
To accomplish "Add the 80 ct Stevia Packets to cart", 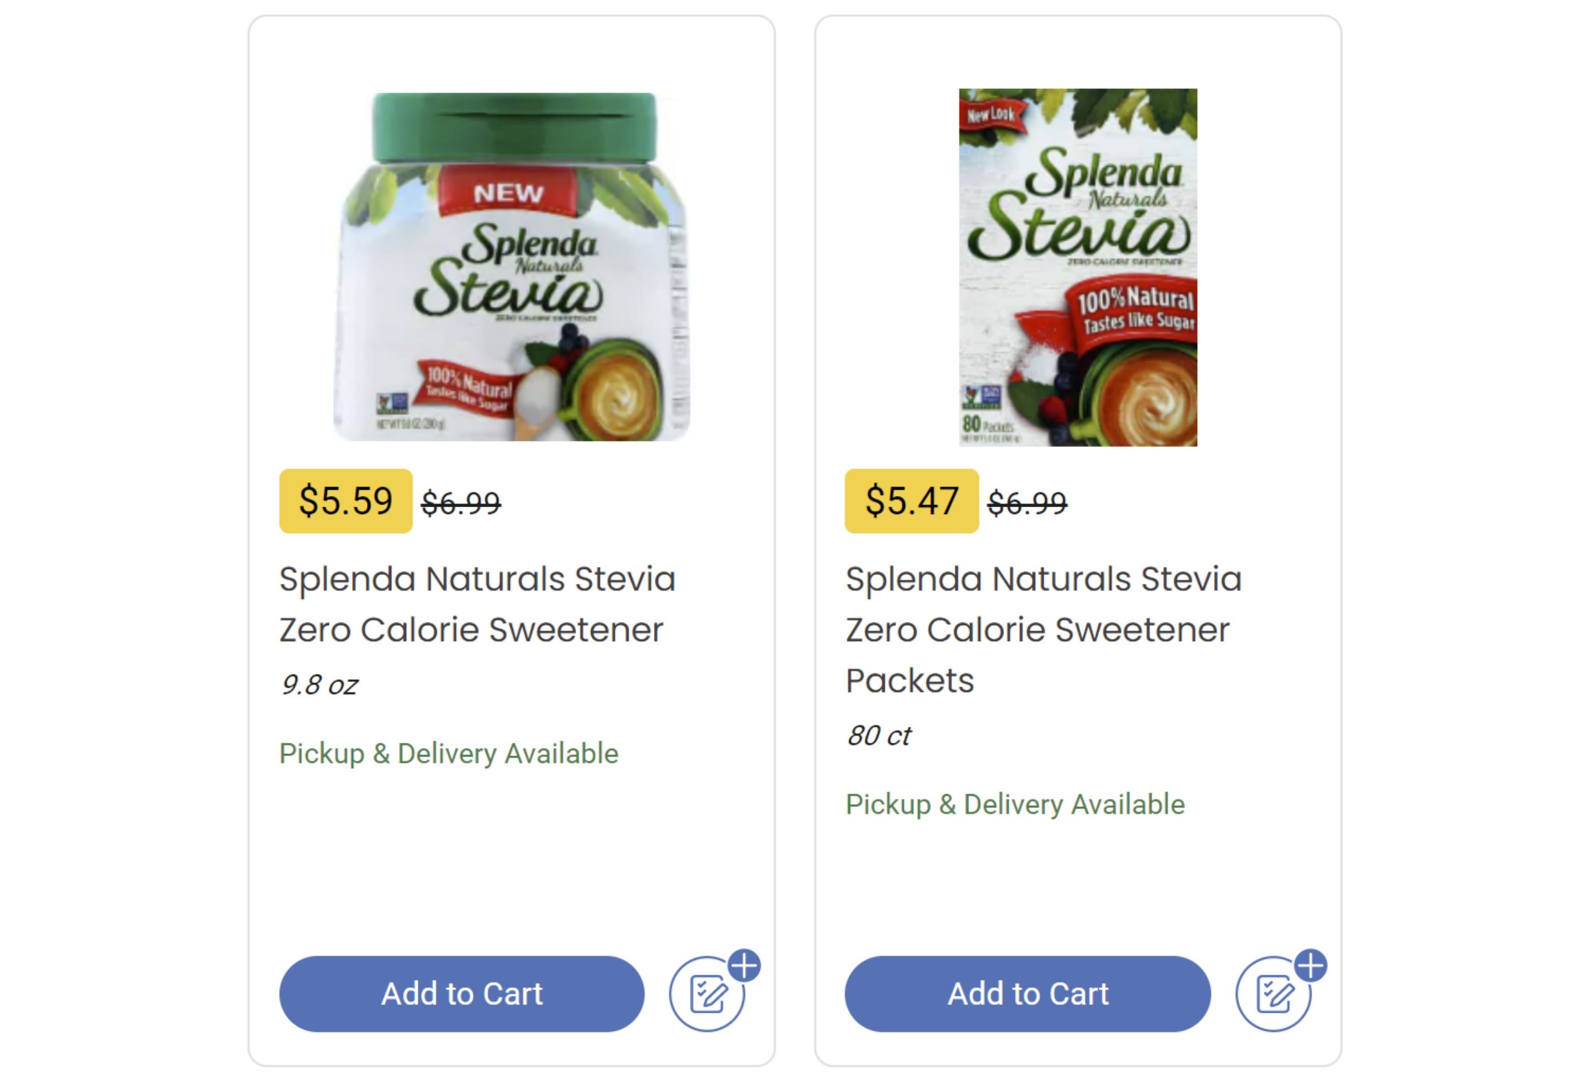I will click(1027, 993).
